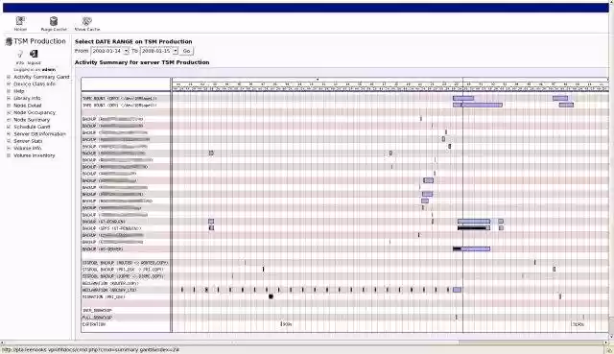The height and width of the screenshot is (354, 614).
Task: Click the icon beside Node Detail
Action: [x=9, y=106]
